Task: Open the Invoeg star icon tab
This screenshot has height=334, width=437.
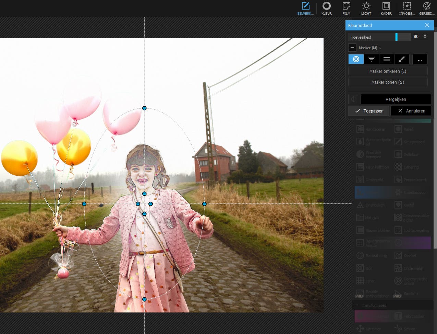Action: (407, 9)
